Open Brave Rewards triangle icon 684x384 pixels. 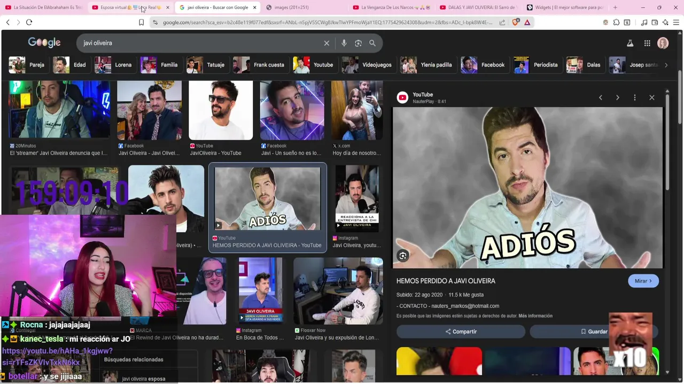pos(527,22)
